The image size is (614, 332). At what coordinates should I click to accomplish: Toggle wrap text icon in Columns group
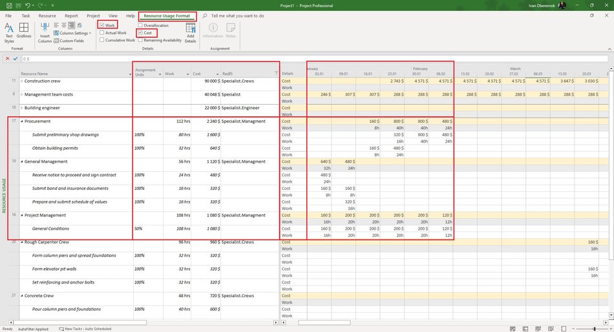click(79, 25)
